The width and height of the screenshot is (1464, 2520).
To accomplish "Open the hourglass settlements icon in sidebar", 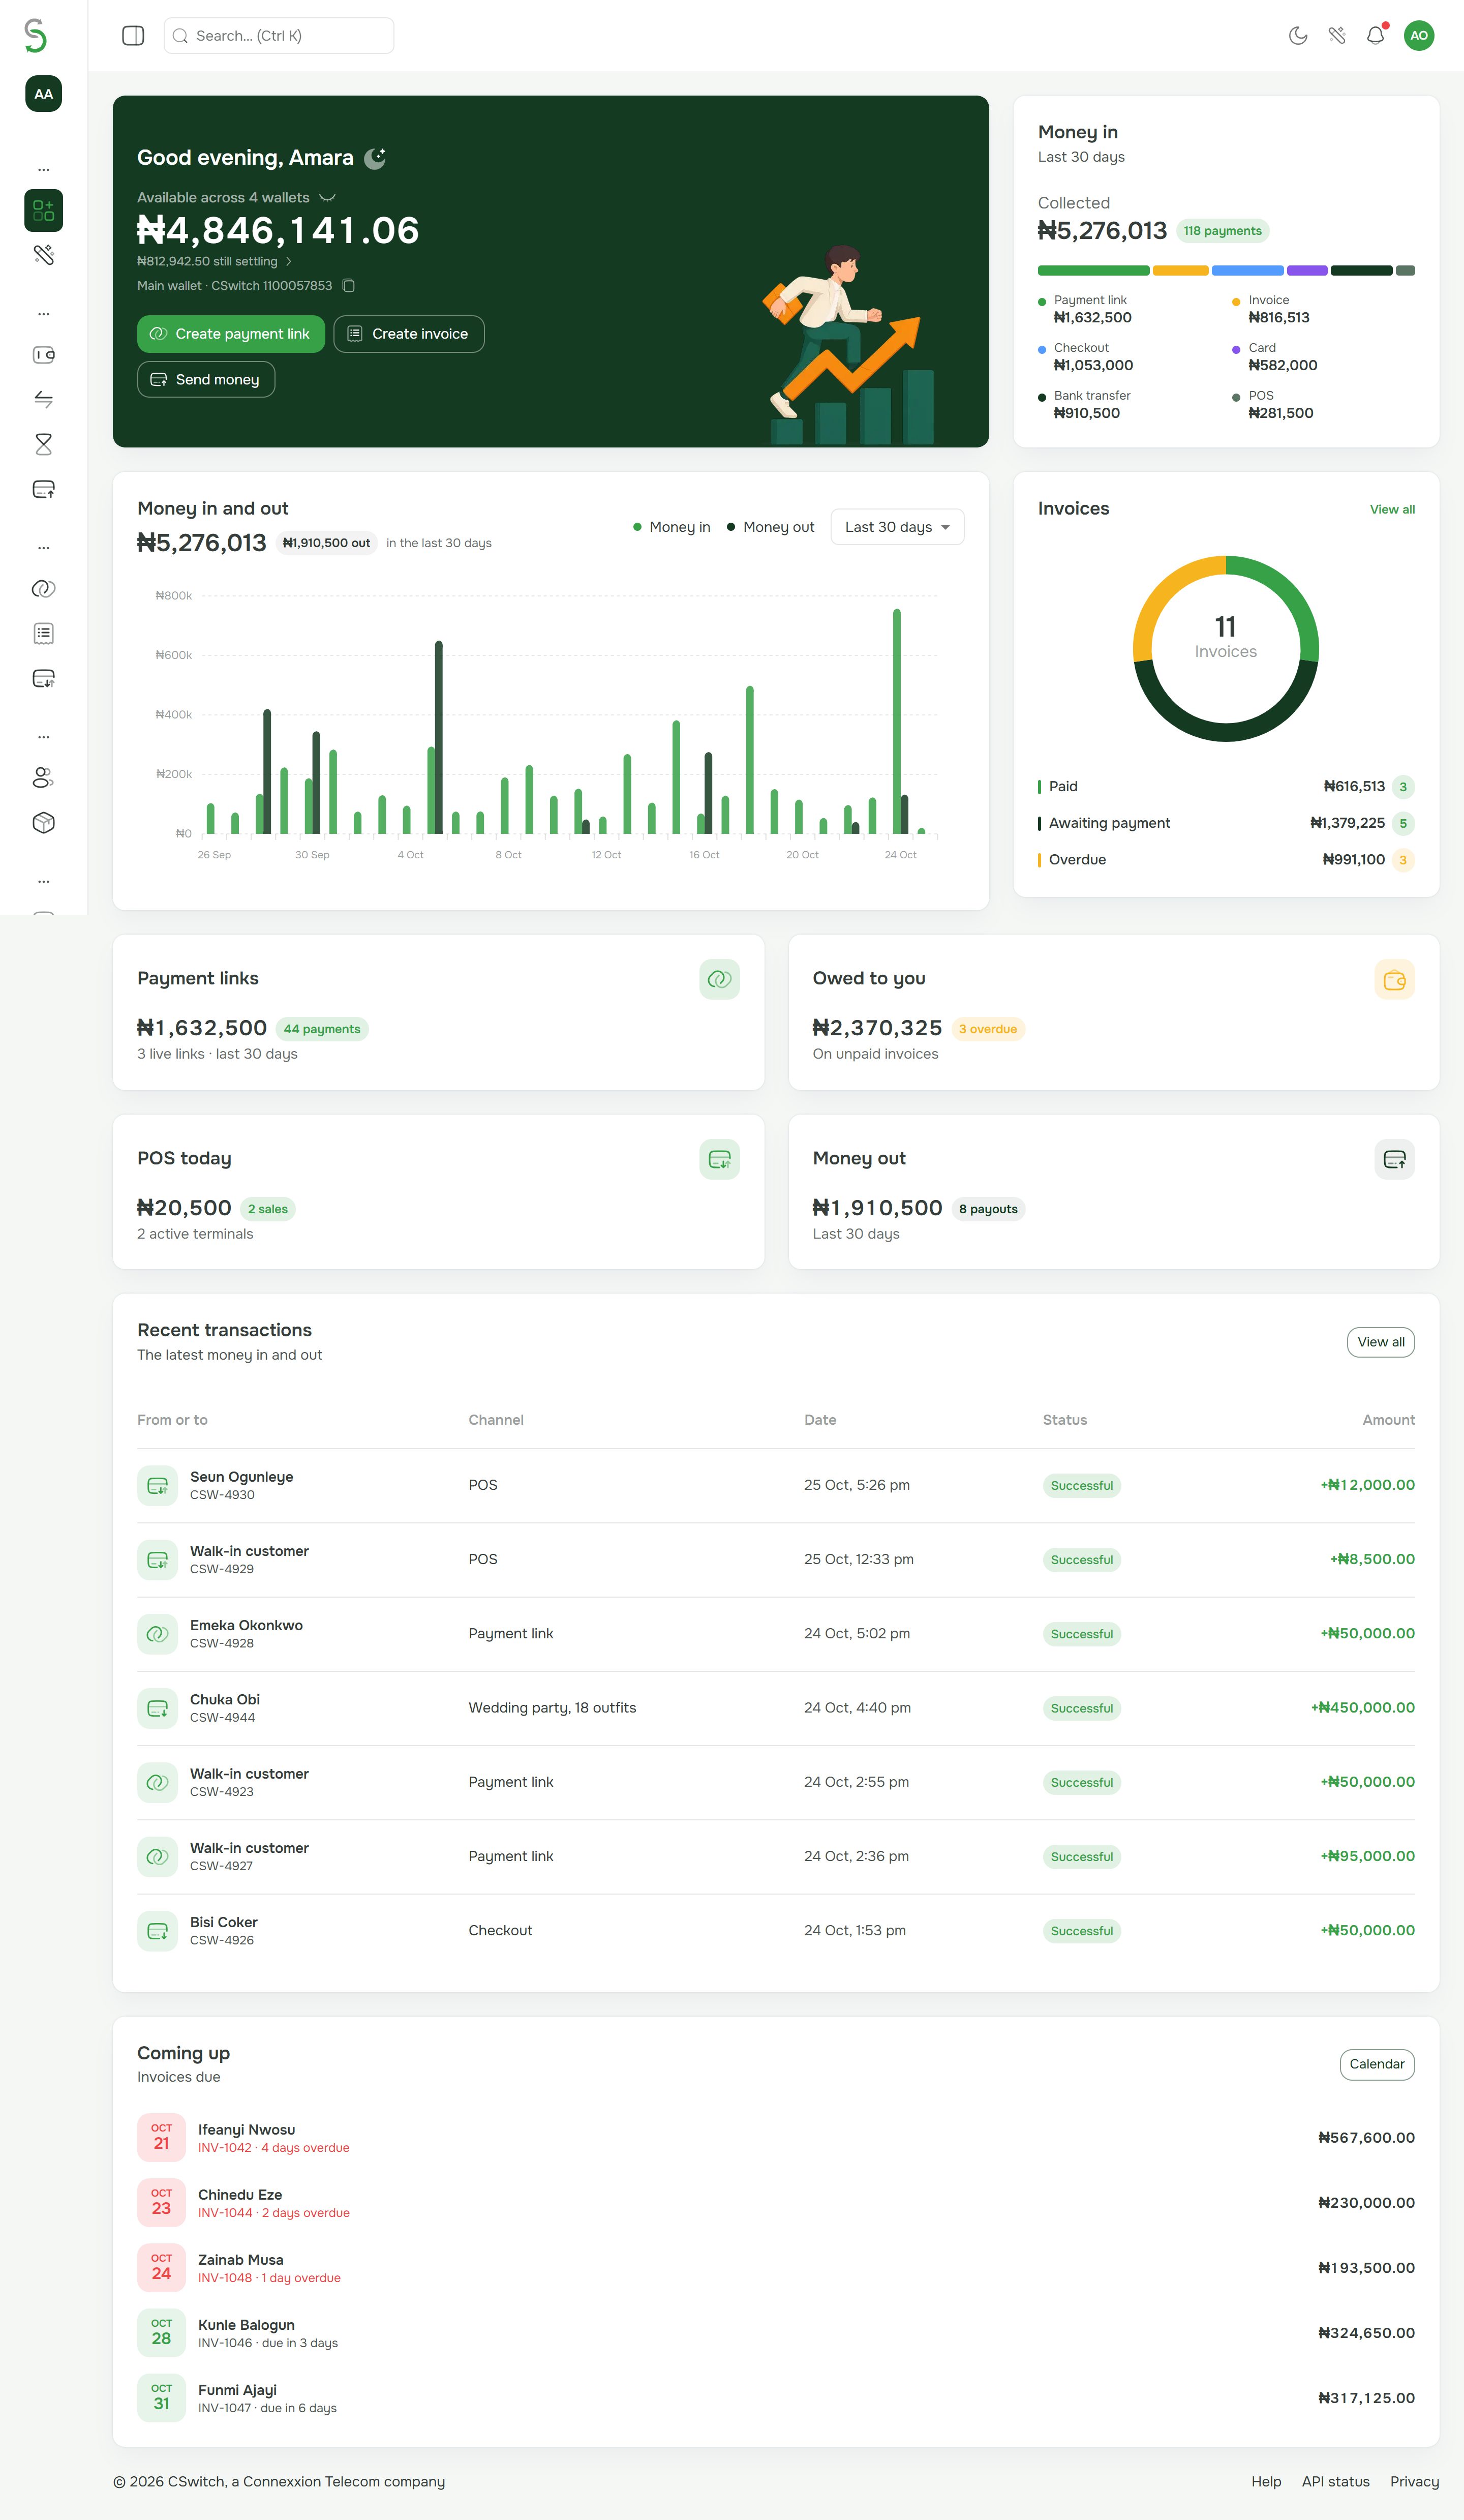I will tap(43, 444).
